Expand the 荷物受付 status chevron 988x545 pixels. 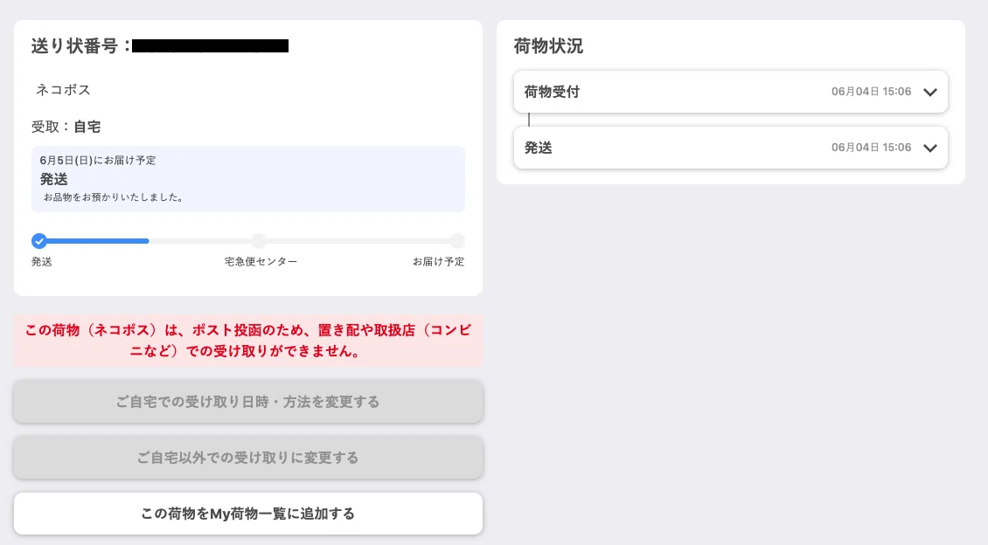pos(930,92)
